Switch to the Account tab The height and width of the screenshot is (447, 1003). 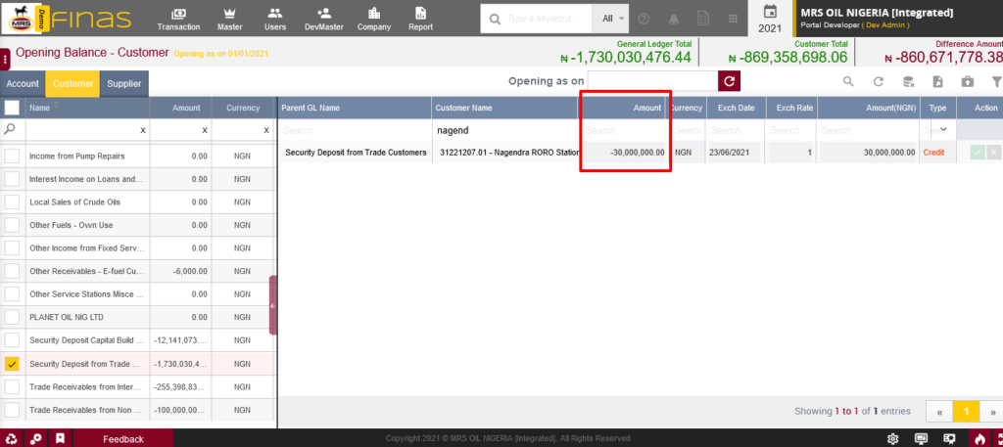(x=23, y=84)
